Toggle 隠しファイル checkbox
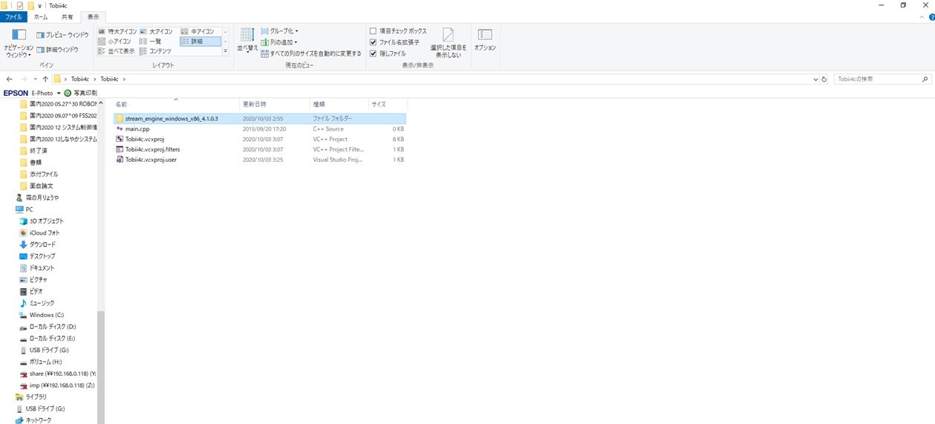The height and width of the screenshot is (424, 935). click(x=388, y=53)
